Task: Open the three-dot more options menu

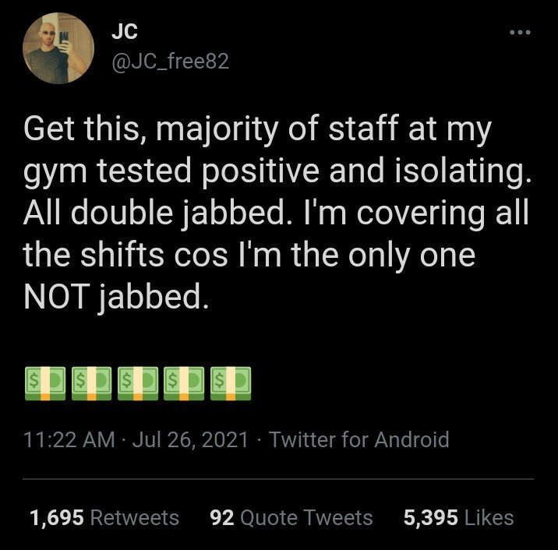Action: (x=518, y=33)
